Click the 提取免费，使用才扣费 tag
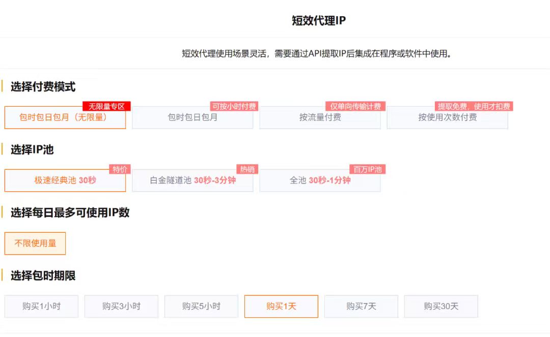This screenshot has height=337, width=550. pos(473,106)
